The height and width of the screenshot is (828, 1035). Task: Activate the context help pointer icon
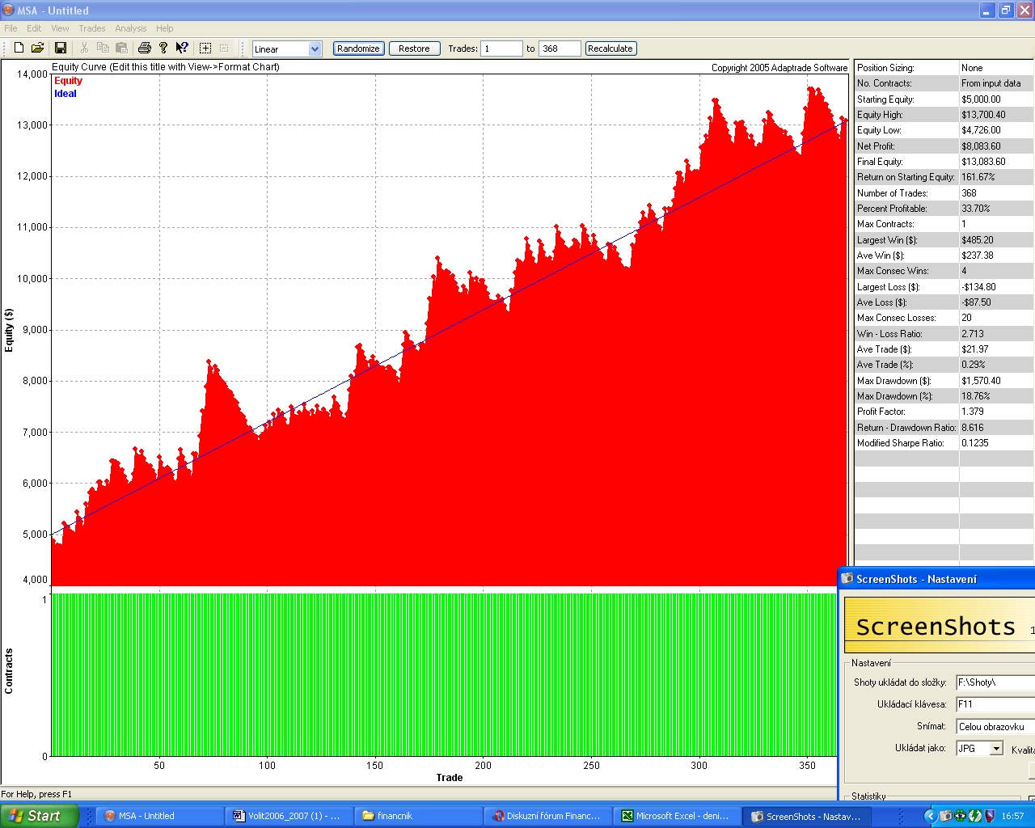(x=182, y=49)
